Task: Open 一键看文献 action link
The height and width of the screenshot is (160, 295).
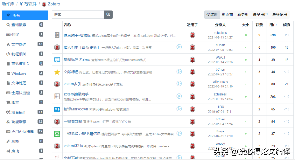Action: [73, 122]
